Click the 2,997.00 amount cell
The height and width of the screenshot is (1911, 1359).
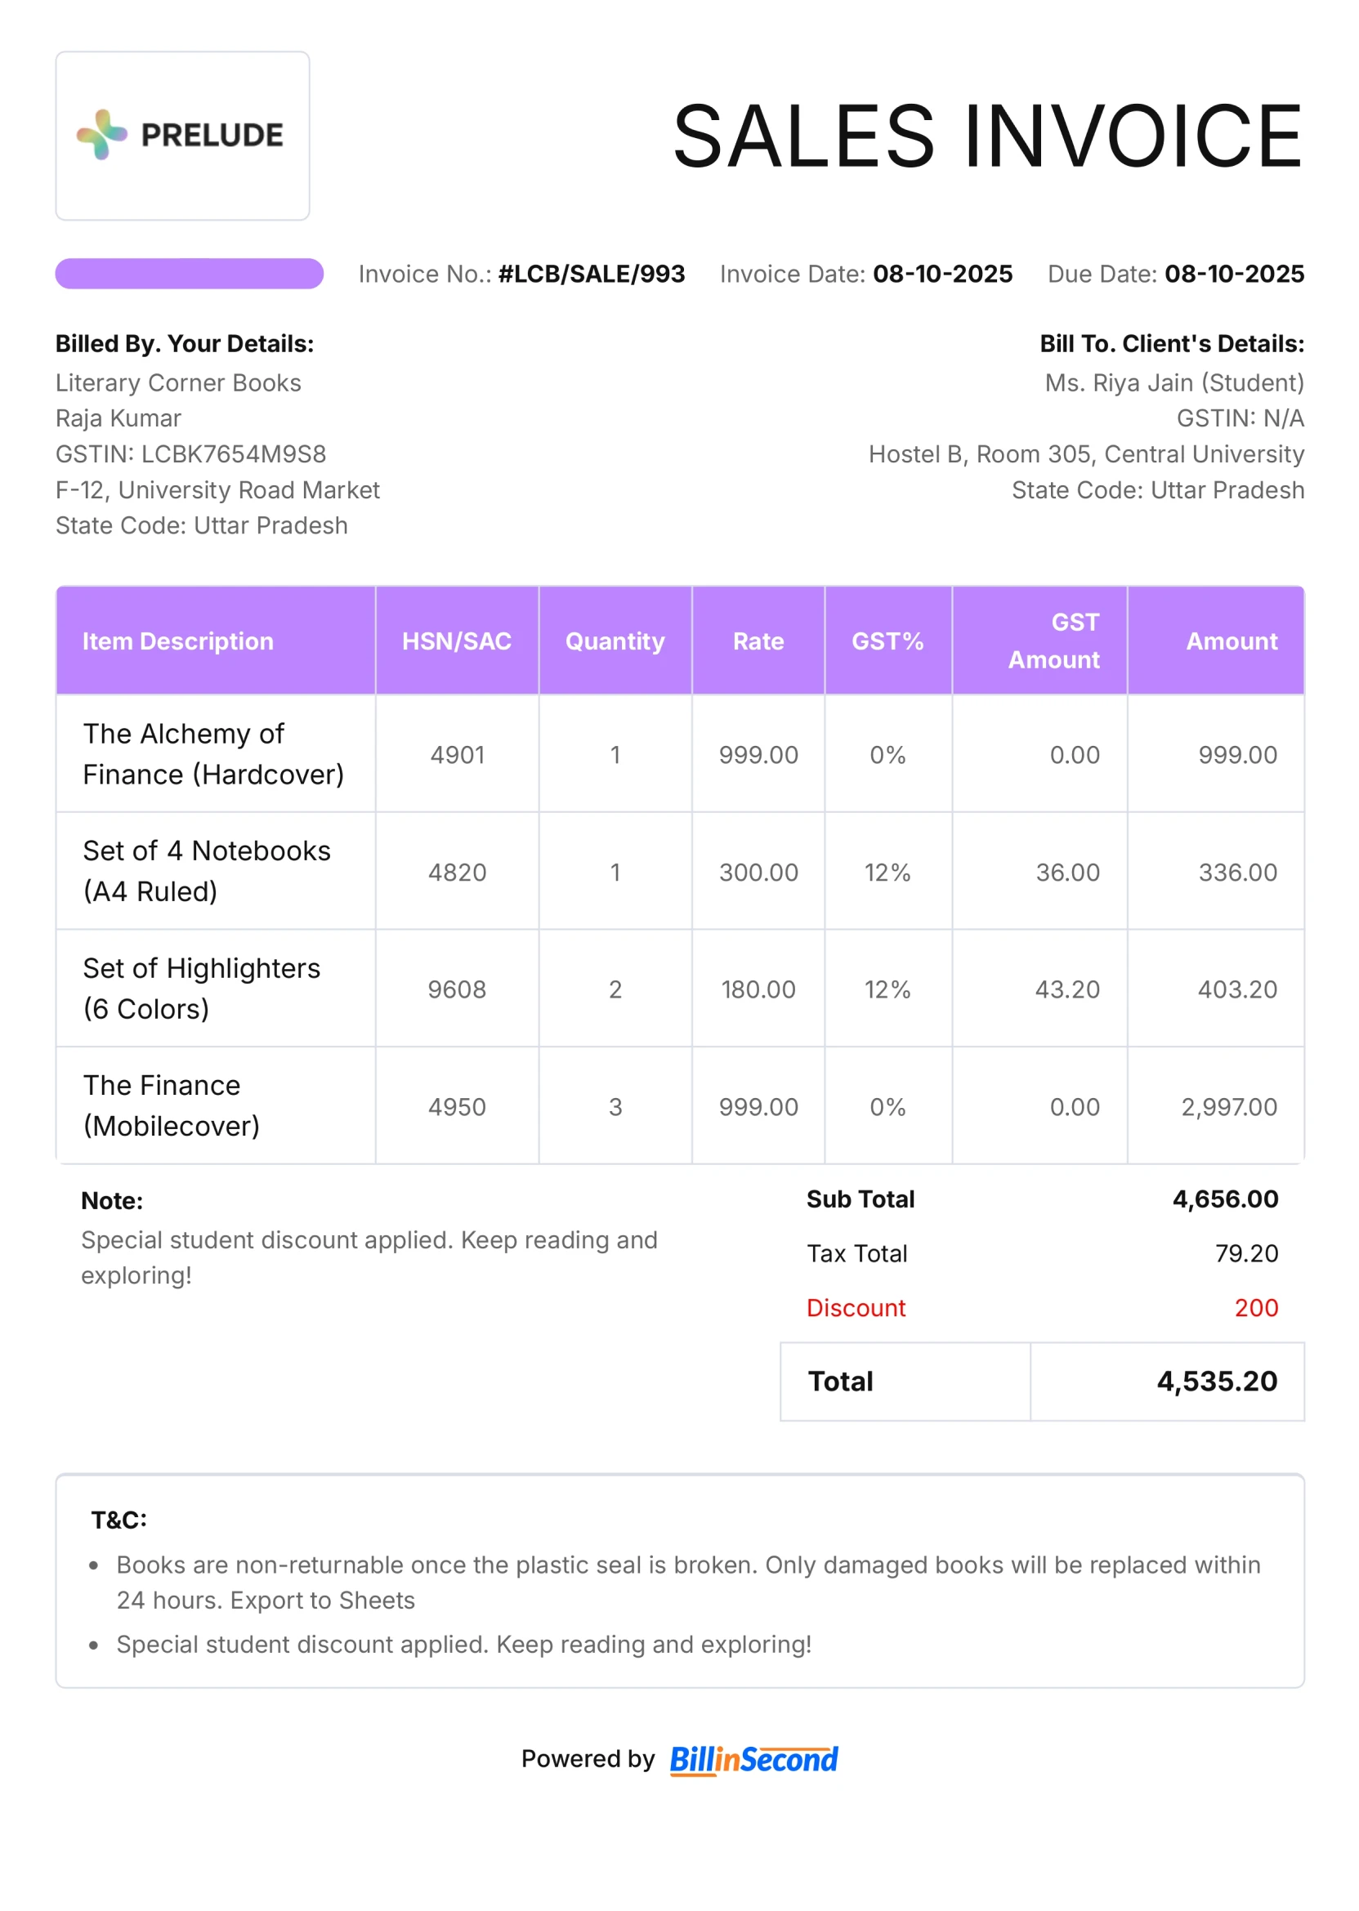[1228, 1107]
